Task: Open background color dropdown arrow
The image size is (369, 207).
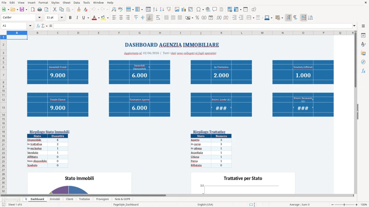Action: point(108,18)
